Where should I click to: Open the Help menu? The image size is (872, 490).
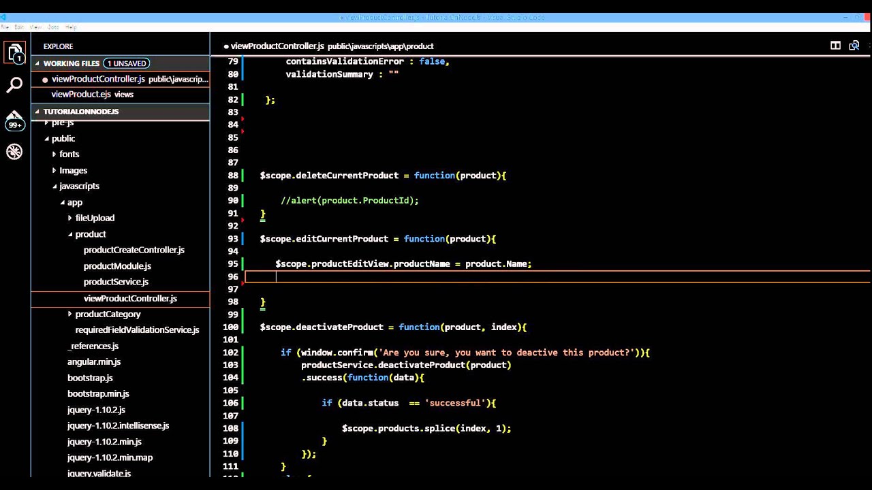click(x=71, y=27)
